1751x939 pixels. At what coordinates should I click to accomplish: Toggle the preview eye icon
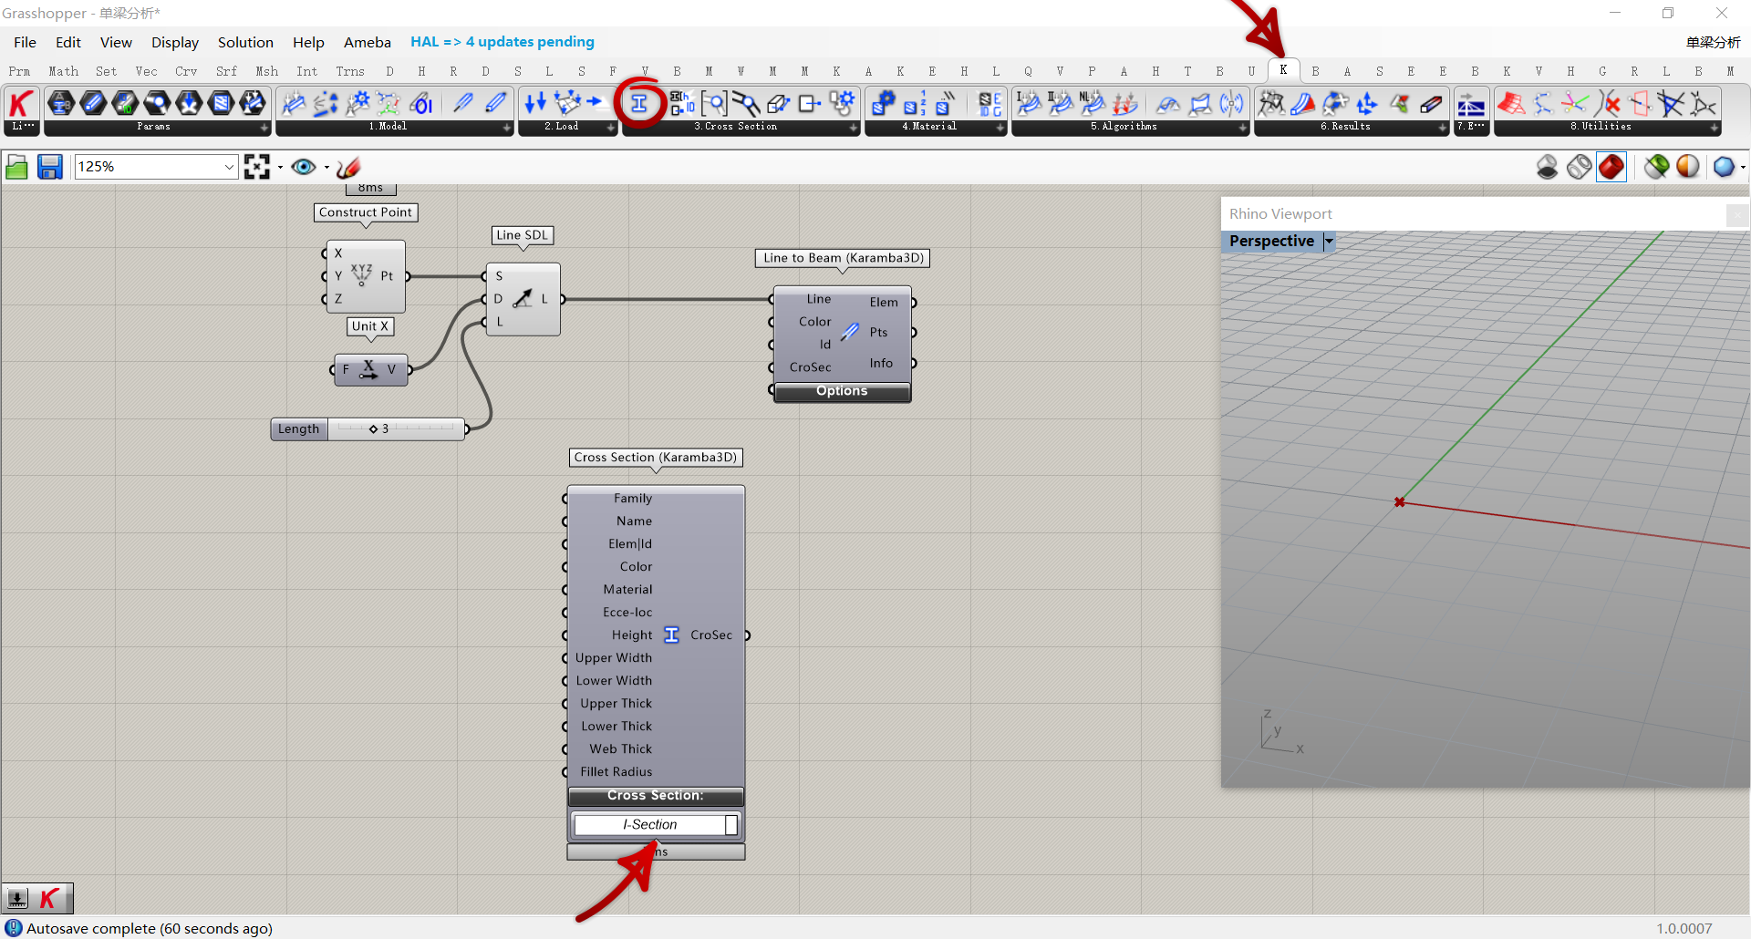click(304, 167)
